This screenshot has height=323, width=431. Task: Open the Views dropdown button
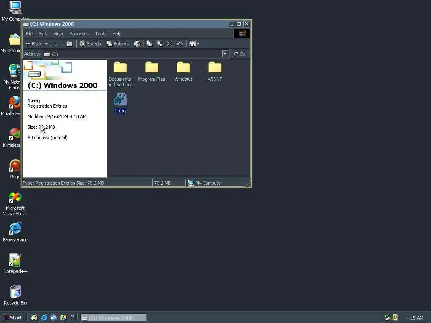194,44
